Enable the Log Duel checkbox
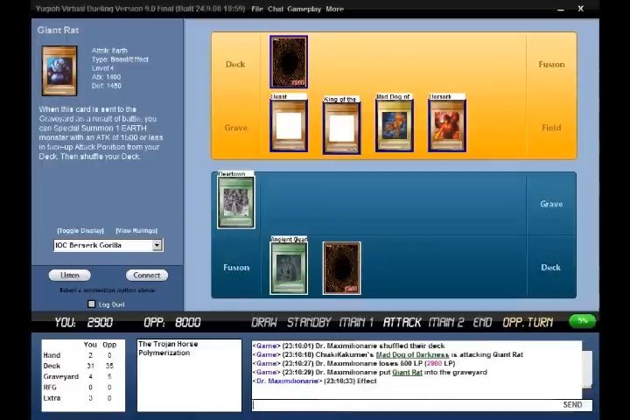Viewport: 630px width, 420px height. coord(92,304)
